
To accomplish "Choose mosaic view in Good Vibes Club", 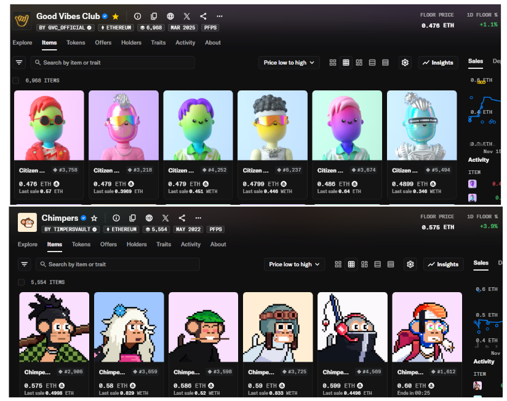I will point(359,62).
